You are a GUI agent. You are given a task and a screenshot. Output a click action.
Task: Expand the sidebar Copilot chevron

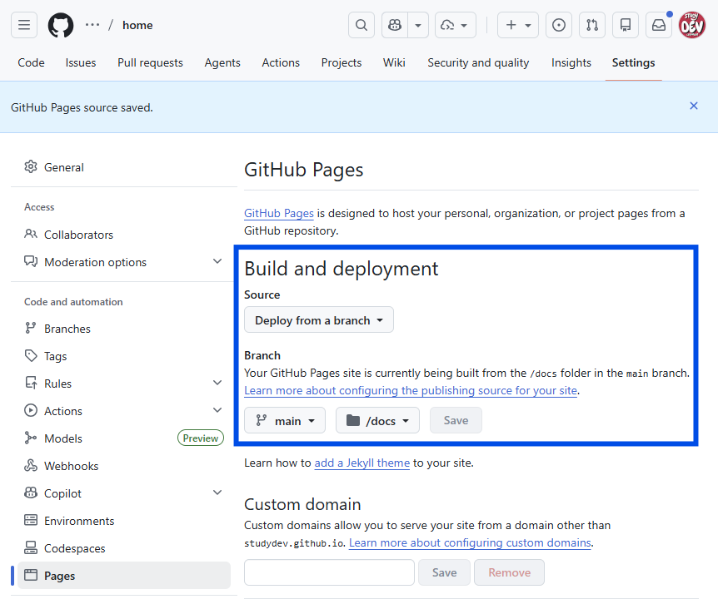217,493
